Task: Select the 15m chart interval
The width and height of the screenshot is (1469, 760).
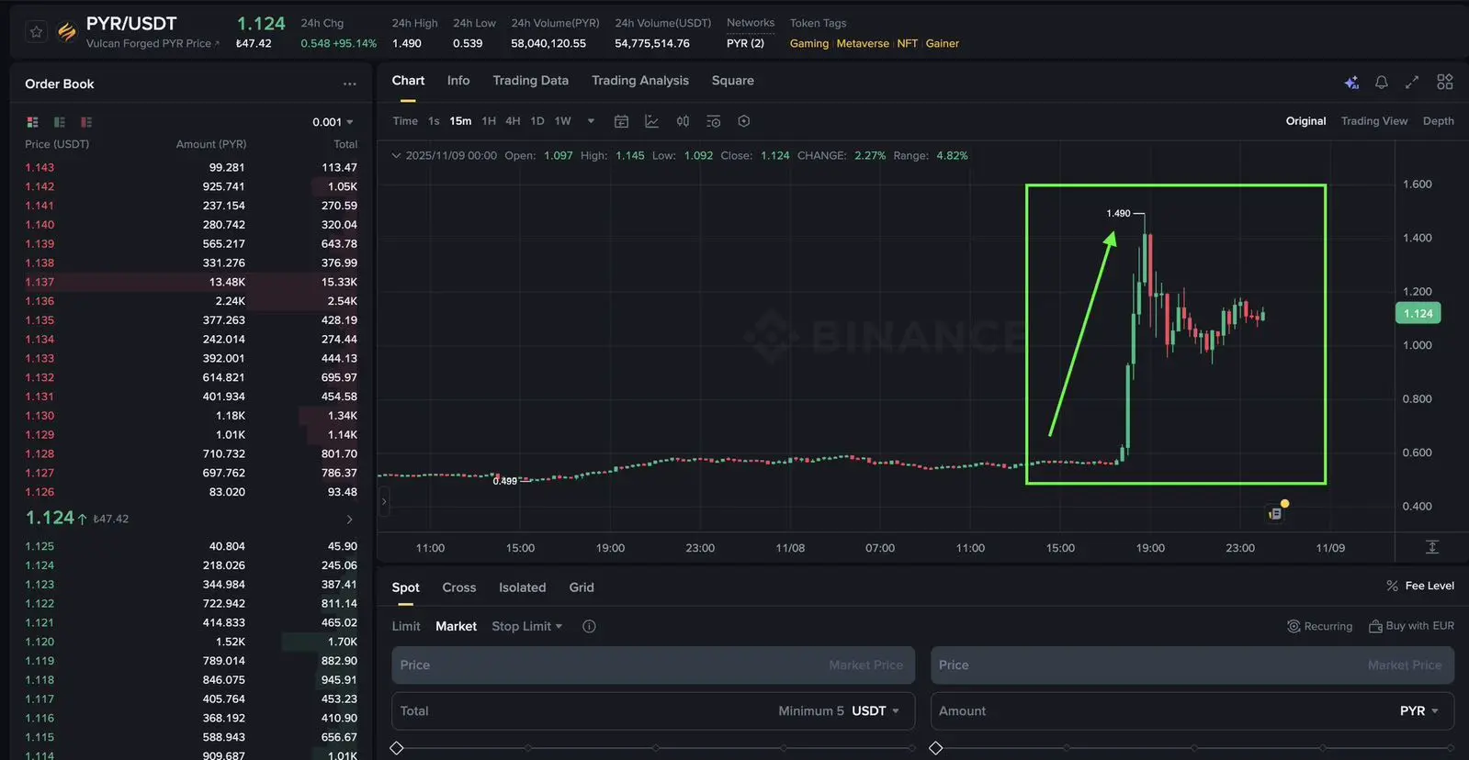Action: point(460,121)
